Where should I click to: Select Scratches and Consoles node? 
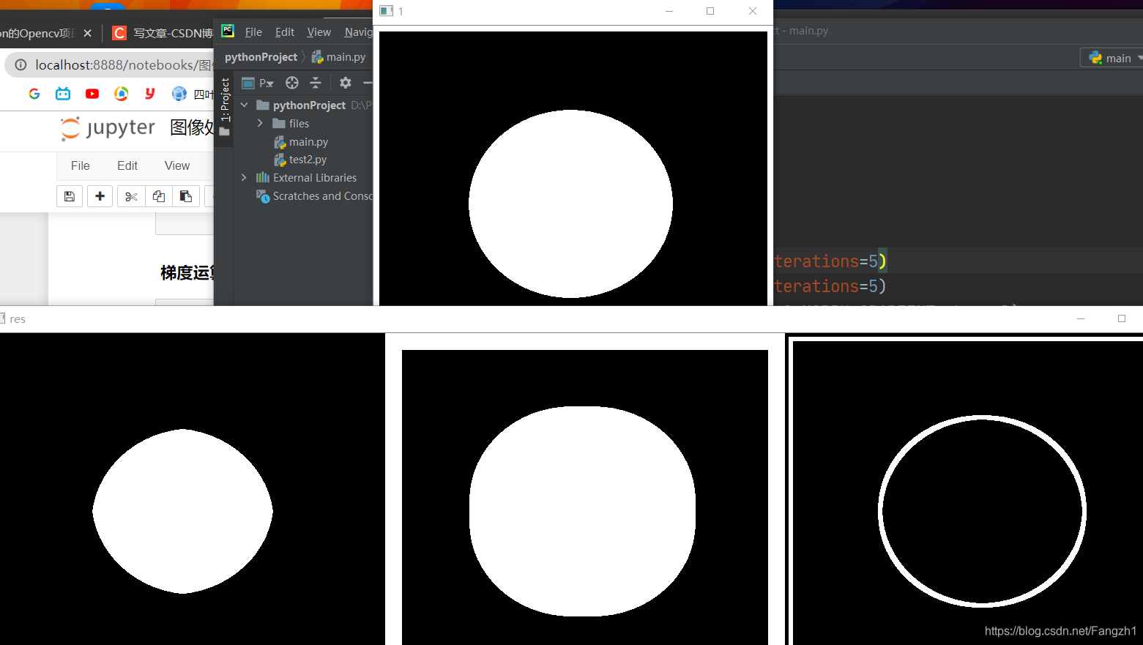coord(315,196)
